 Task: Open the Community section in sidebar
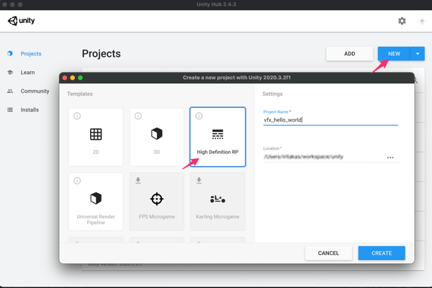tap(35, 91)
